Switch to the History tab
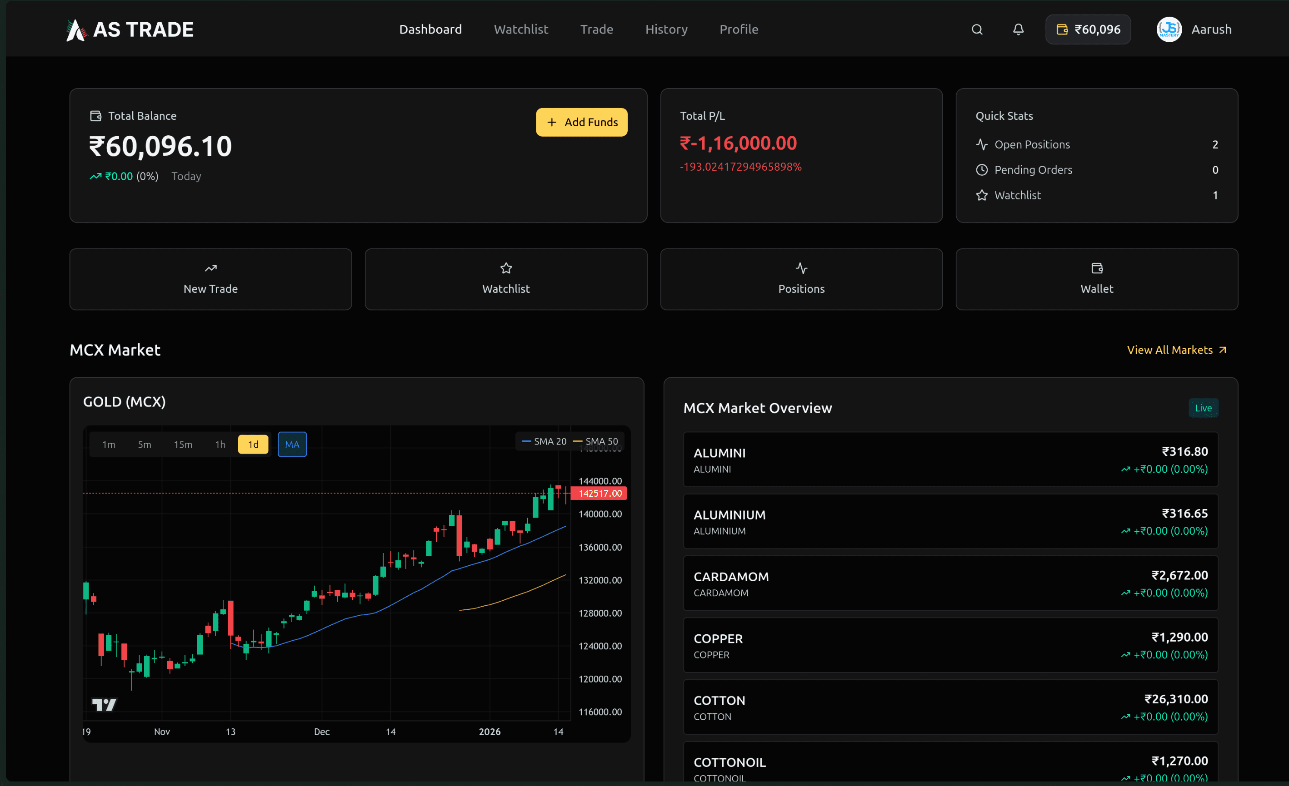This screenshot has width=1289, height=786. [x=666, y=29]
